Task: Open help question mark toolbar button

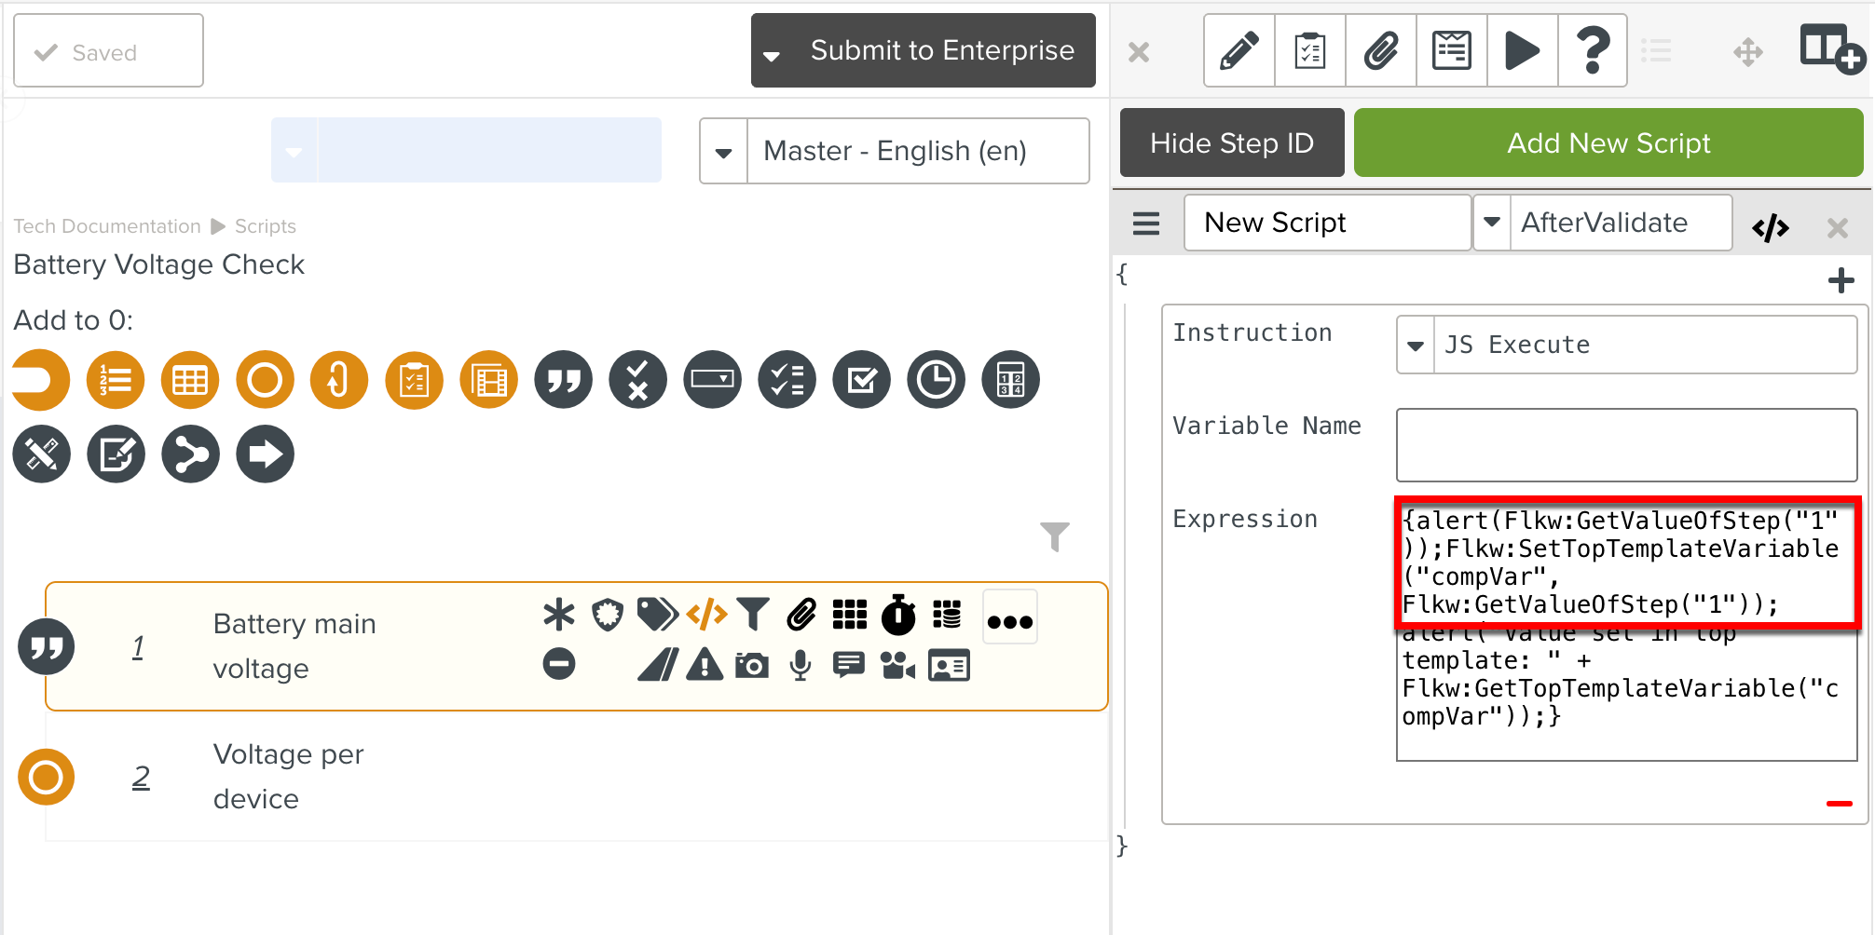Action: tap(1594, 50)
